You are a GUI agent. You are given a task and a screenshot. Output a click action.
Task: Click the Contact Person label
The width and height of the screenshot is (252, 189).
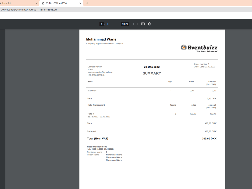[x=95, y=67]
